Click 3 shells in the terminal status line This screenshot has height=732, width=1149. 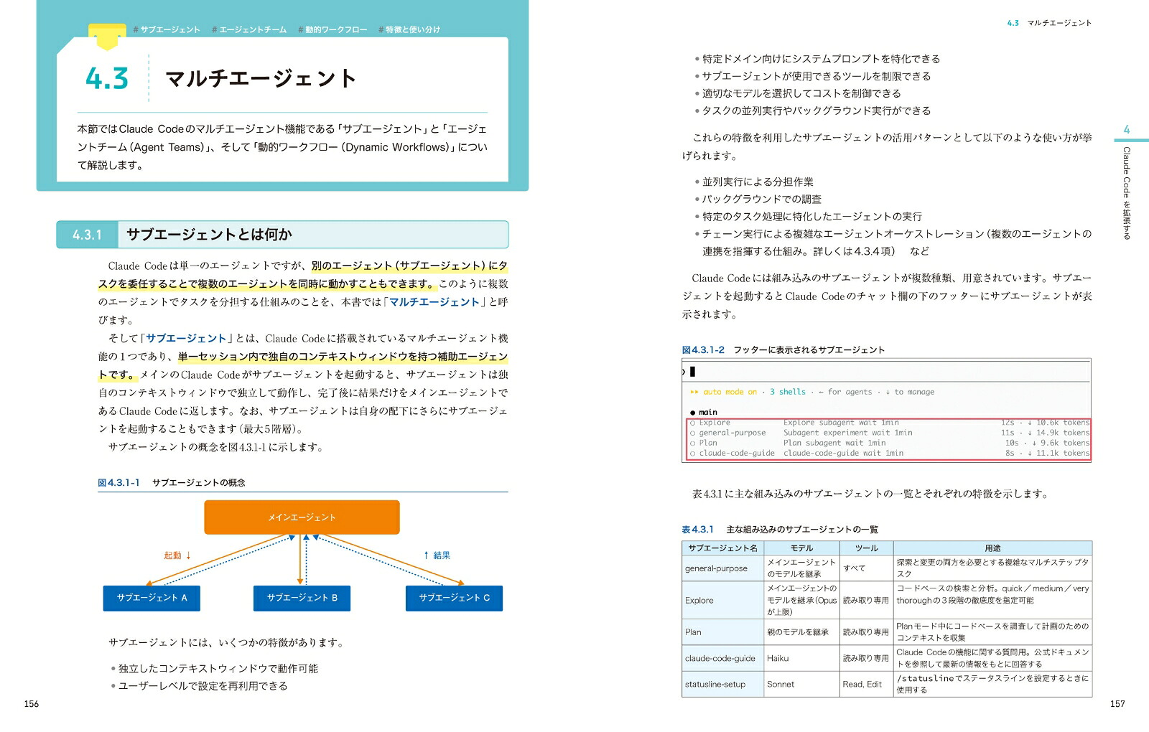pos(788,392)
